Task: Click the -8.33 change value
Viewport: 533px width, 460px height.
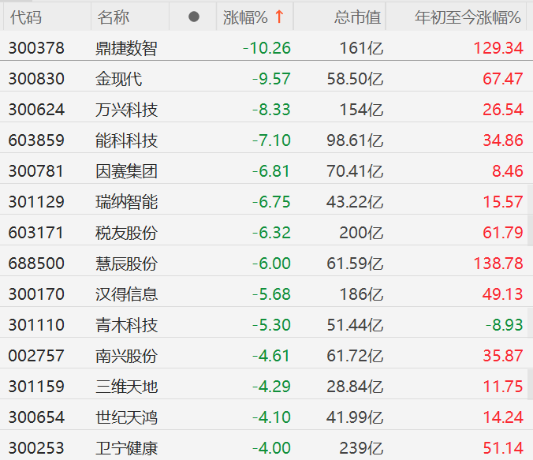Action: tap(271, 110)
